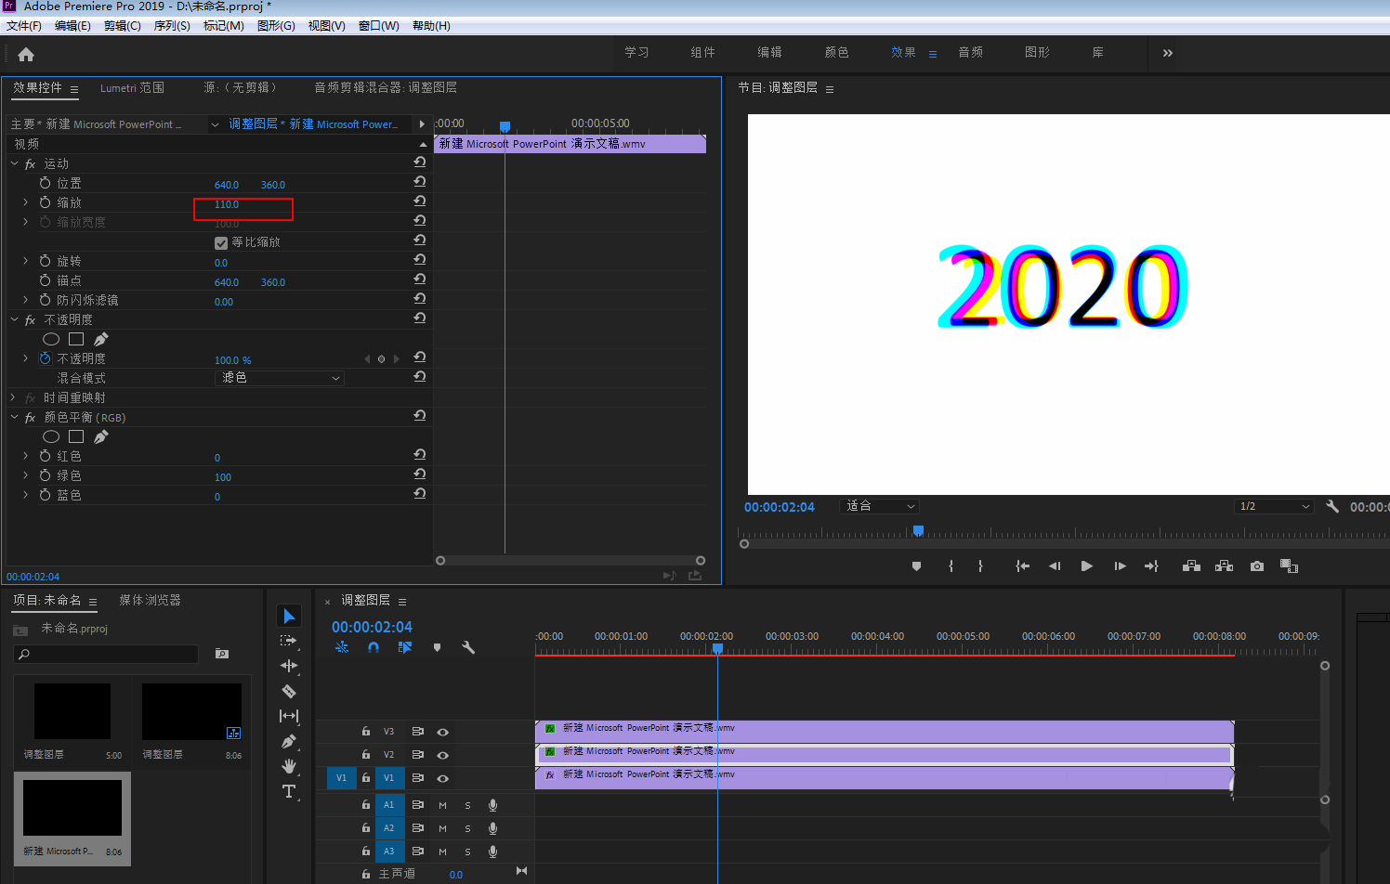The height and width of the screenshot is (884, 1390).
Task: Select the Type tool
Action: (289, 791)
